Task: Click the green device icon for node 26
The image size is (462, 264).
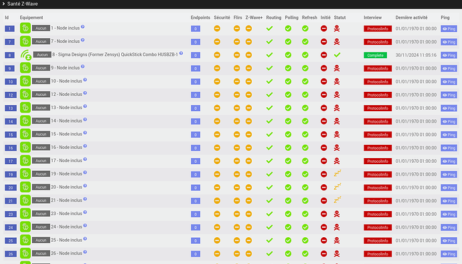Action: (x=25, y=253)
